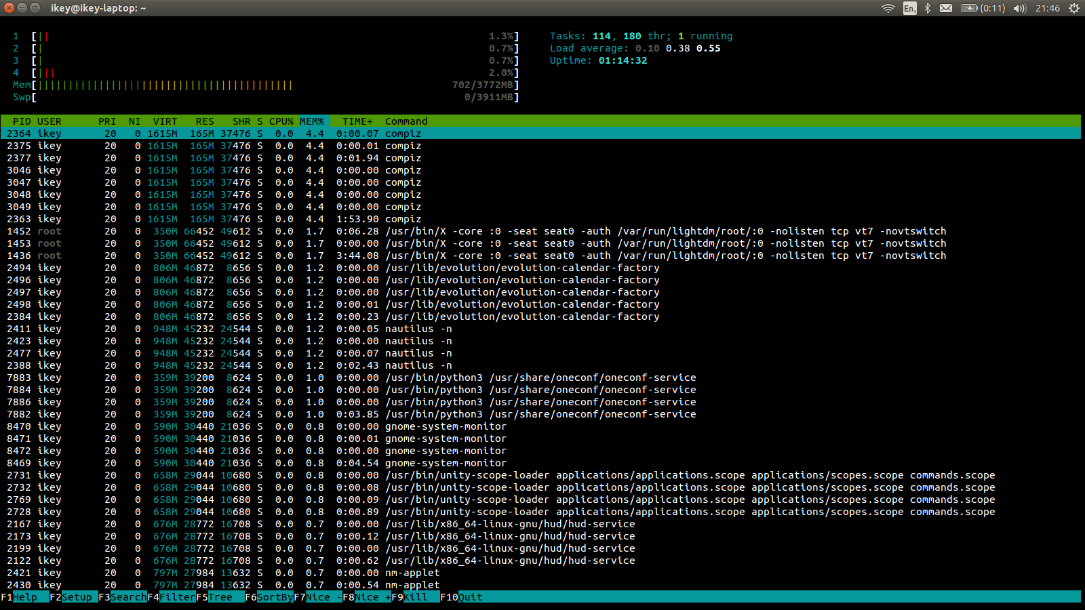Select PID 2411 nautilus -n row
Image resolution: width=1085 pixels, height=610 pixels.
tap(540, 329)
